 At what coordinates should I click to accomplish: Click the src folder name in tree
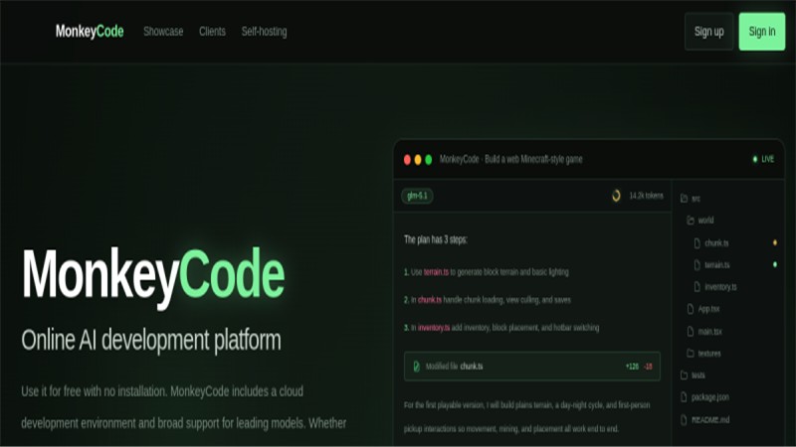pos(696,199)
